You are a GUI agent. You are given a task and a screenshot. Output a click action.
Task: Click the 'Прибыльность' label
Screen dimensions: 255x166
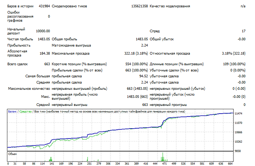pyautogui.click(x=19, y=45)
